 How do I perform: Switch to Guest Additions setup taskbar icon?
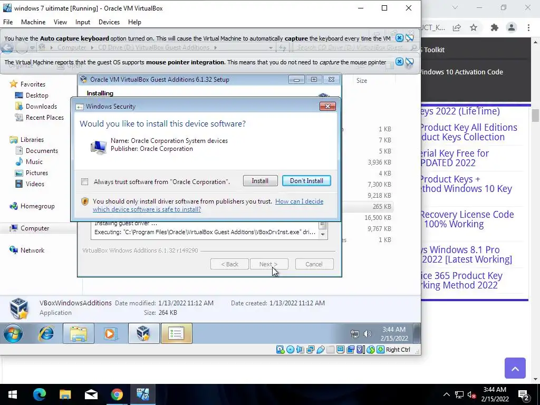tap(143, 333)
